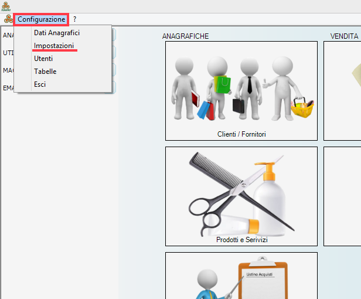Click the MAG... button in left panel

[x=8, y=70]
